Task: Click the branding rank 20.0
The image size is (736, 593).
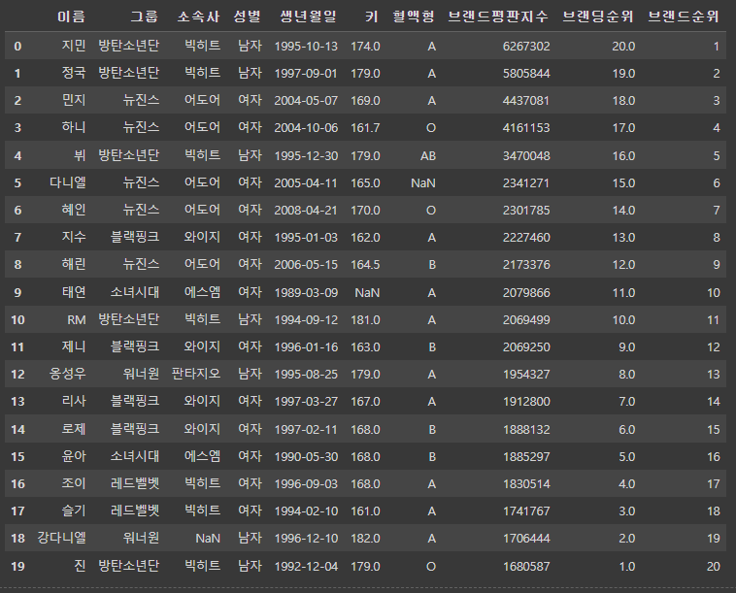Action: pyautogui.click(x=623, y=47)
